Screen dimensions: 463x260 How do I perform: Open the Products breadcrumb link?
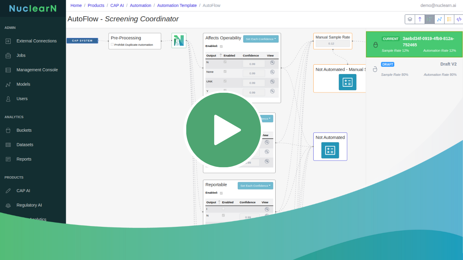(96, 5)
